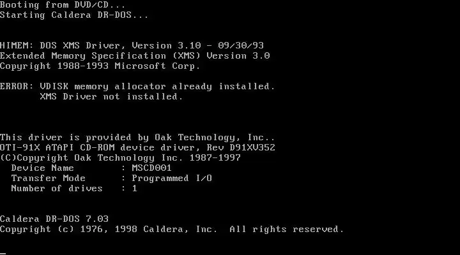The width and height of the screenshot is (460, 255).
Task: Click the 'Number of drives' label
Action: tap(57, 189)
